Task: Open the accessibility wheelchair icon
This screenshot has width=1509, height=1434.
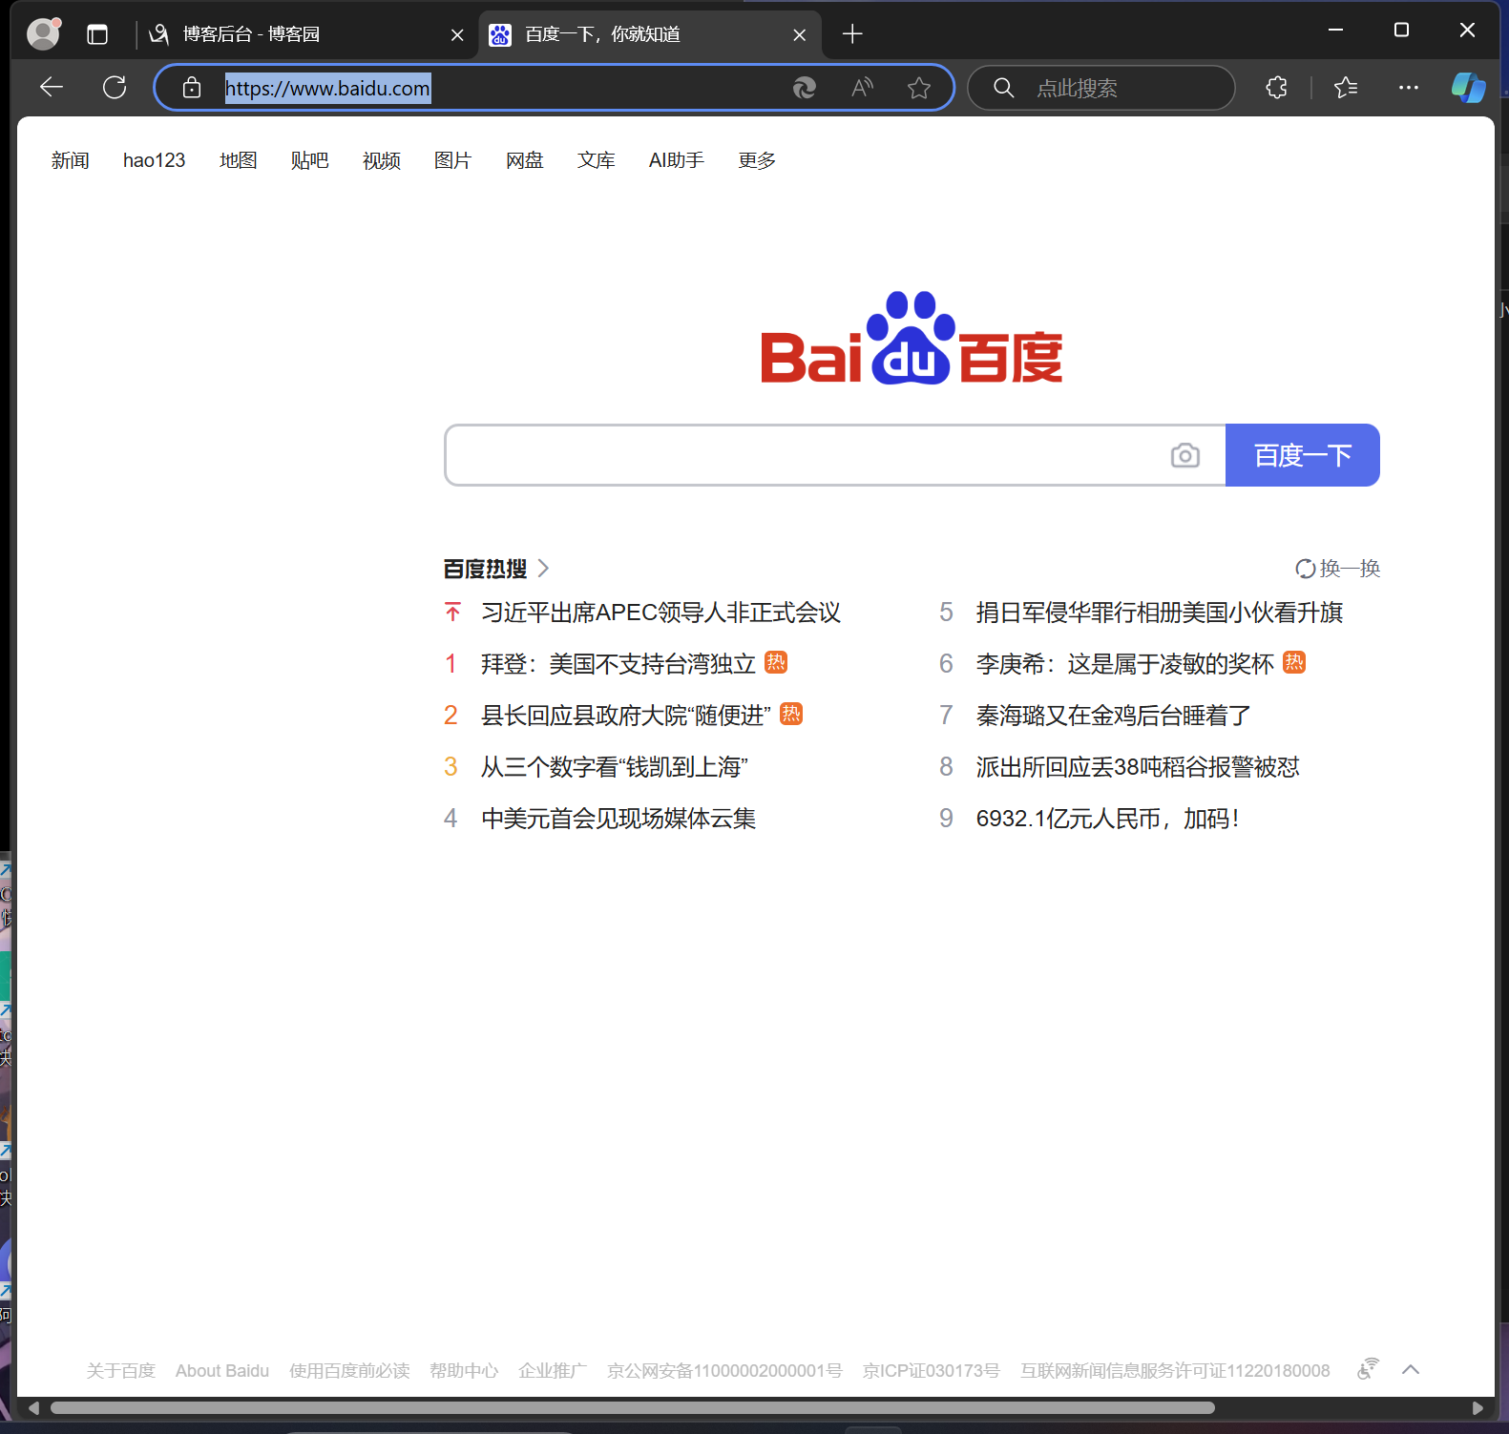Action: click(1369, 1369)
